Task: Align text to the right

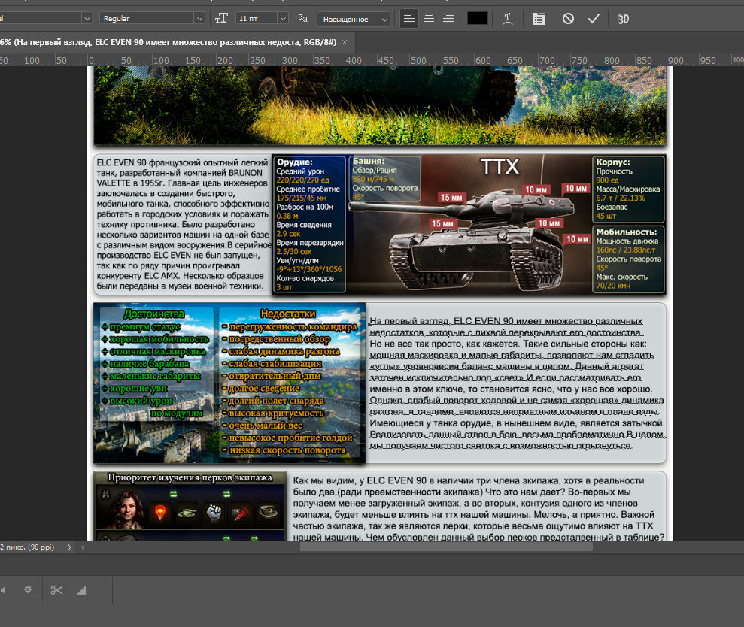Action: click(448, 19)
